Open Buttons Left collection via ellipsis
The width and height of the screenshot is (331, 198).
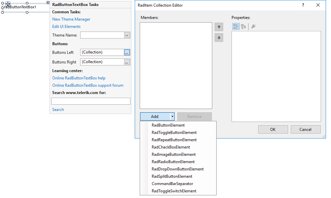127,52
